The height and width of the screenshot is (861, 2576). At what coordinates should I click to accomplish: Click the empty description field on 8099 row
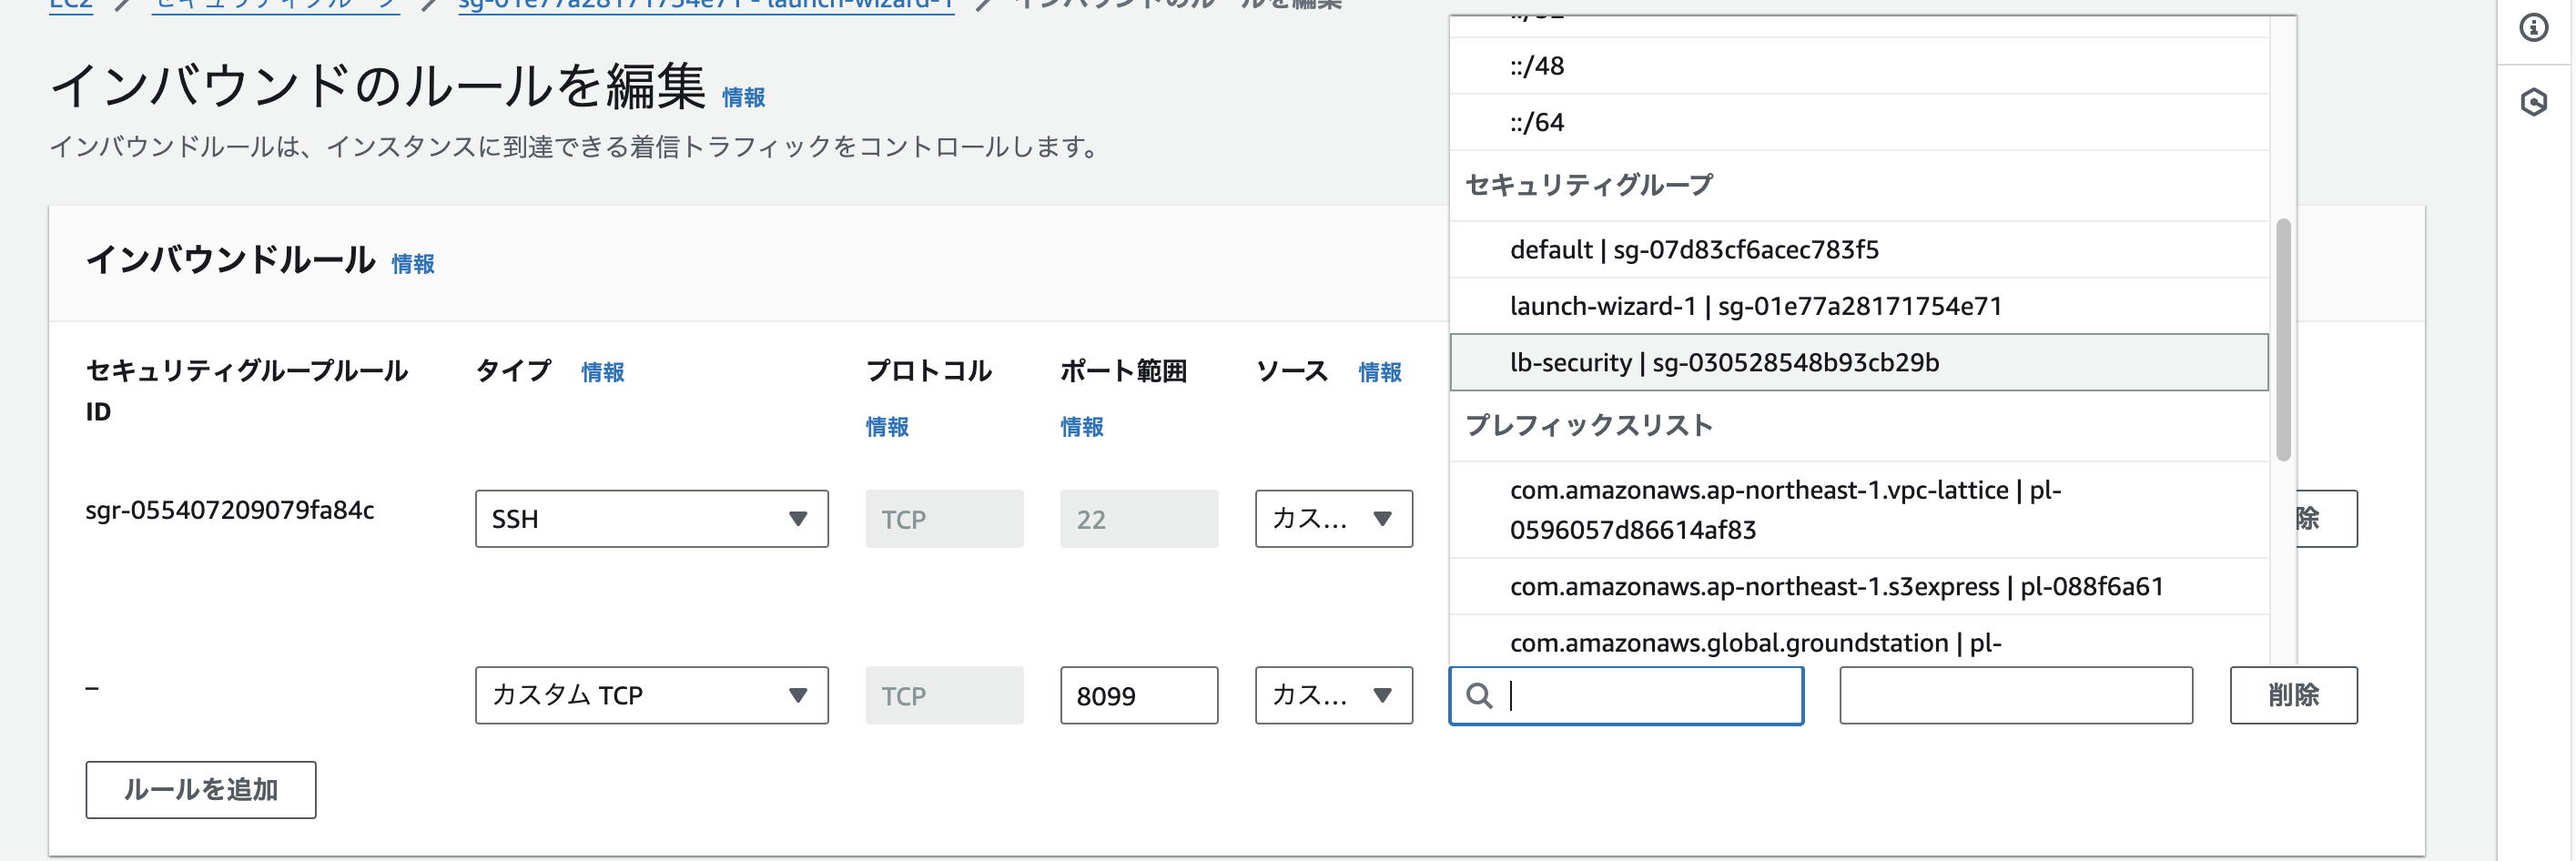tap(2016, 695)
